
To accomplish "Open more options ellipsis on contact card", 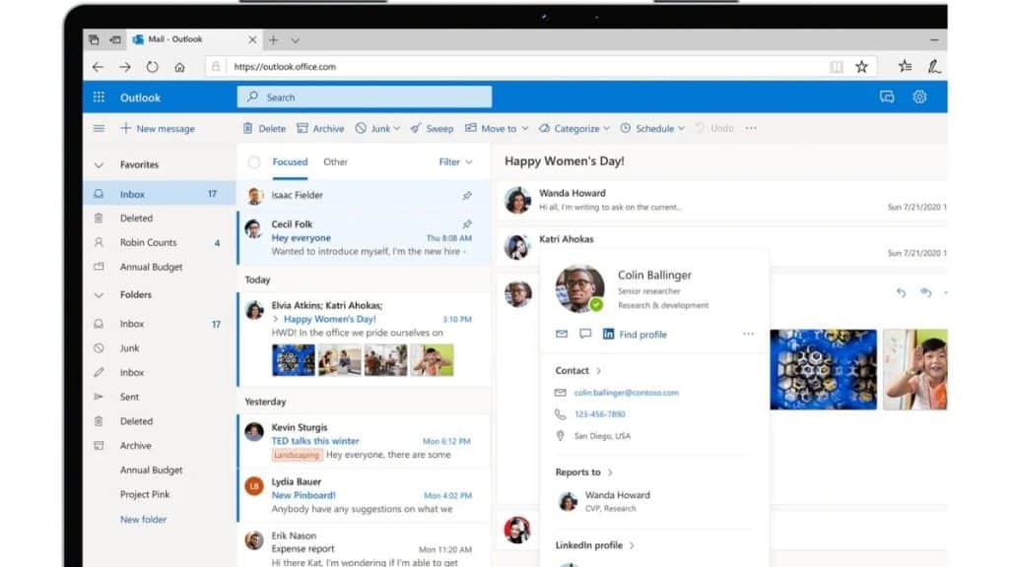I will tap(749, 334).
